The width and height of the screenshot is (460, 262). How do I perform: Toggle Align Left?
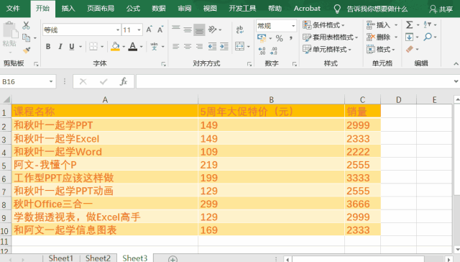(175, 46)
